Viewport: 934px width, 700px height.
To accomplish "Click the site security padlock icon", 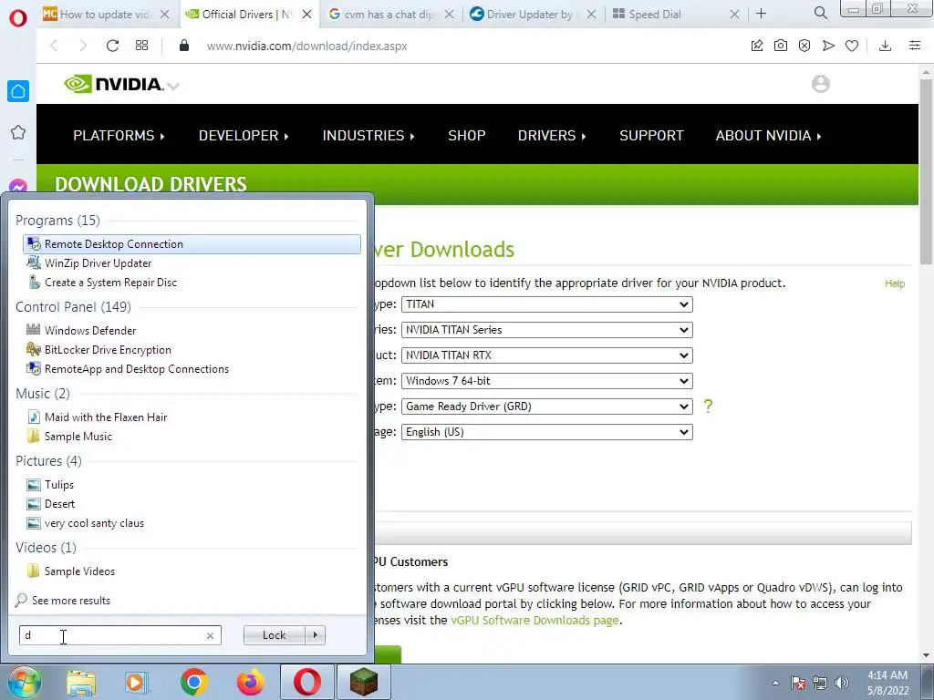I will [184, 46].
